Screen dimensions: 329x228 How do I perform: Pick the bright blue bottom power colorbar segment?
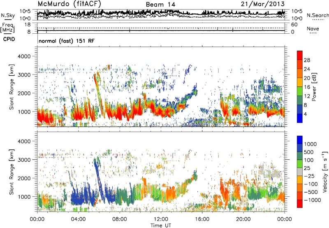300,119
